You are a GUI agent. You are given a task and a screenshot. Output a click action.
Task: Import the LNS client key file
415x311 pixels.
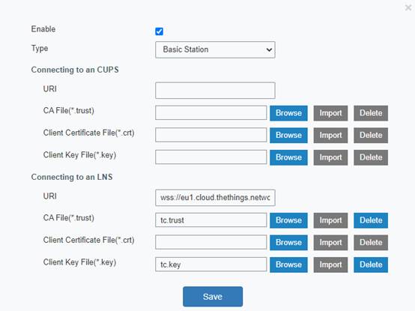point(330,265)
